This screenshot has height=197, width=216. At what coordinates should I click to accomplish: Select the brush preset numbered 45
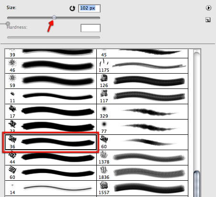click(142, 53)
